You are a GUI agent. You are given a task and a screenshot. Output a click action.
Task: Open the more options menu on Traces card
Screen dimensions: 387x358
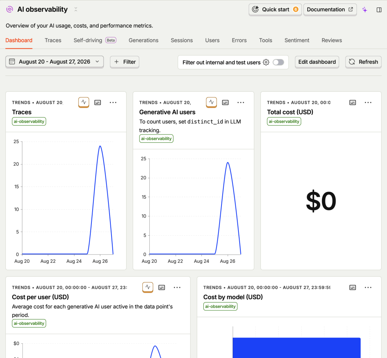tap(113, 103)
